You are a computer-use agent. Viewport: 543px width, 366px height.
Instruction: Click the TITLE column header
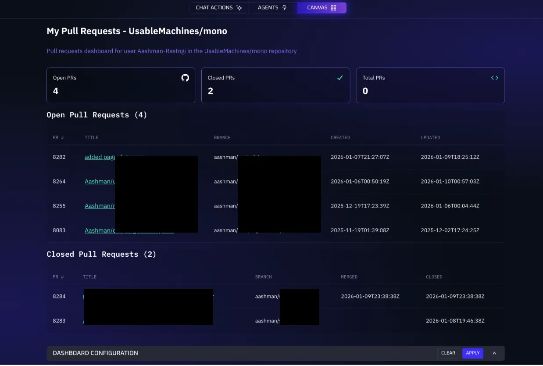91,137
